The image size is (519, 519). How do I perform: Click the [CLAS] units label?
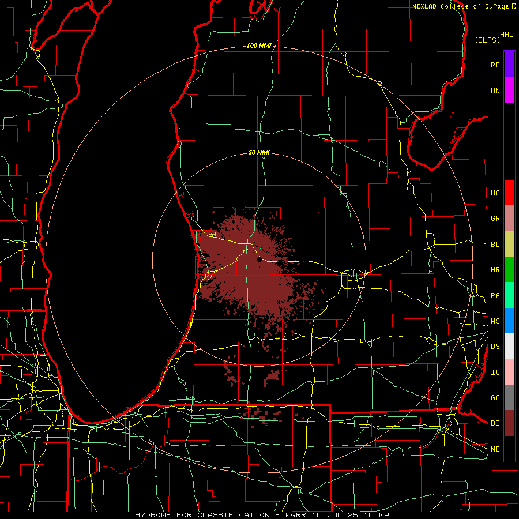pos(487,40)
